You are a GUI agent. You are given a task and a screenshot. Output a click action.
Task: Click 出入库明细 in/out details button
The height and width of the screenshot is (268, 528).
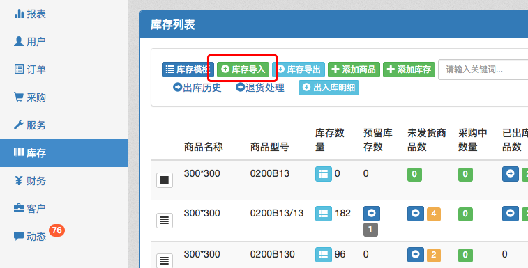[x=329, y=88]
